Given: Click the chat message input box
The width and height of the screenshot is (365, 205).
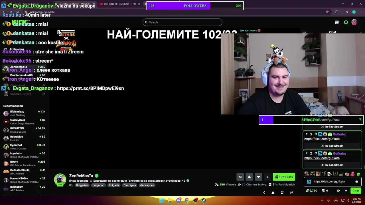Looking at the screenshot, I should pyautogui.click(x=333, y=182).
